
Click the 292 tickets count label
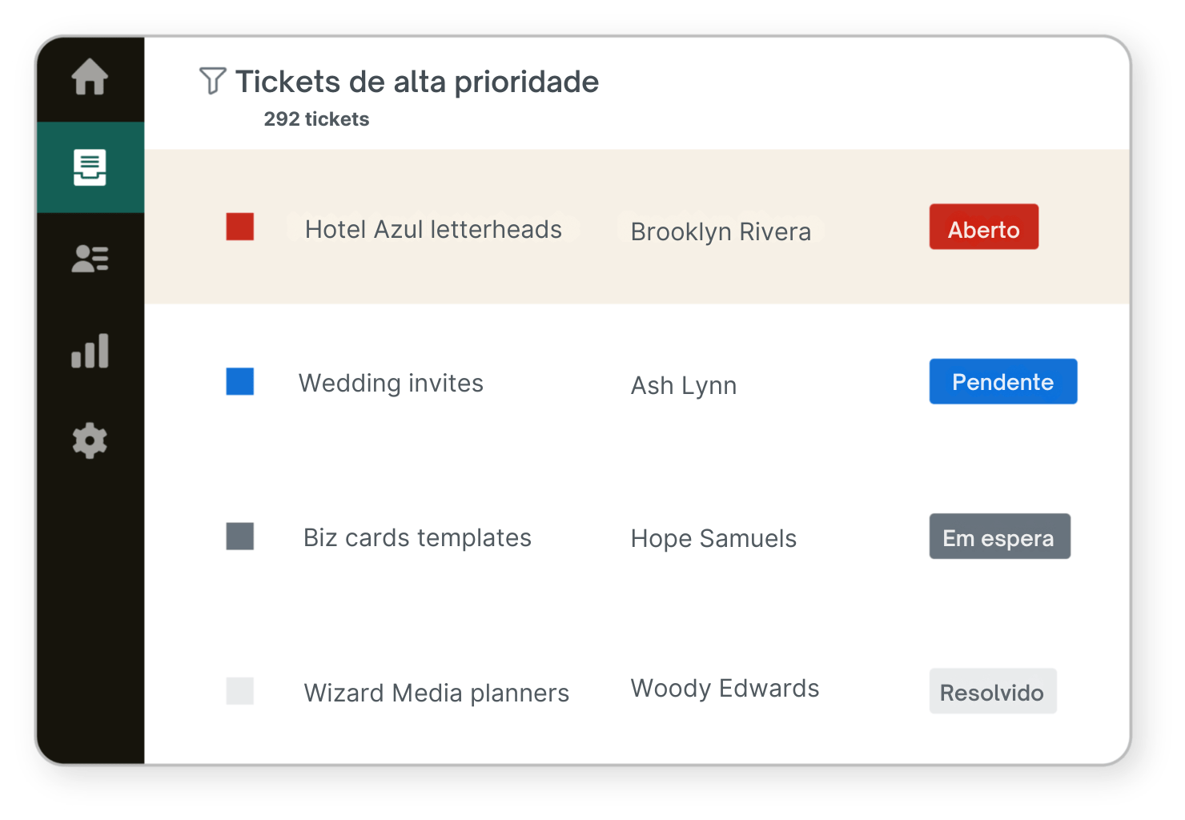[x=317, y=119]
